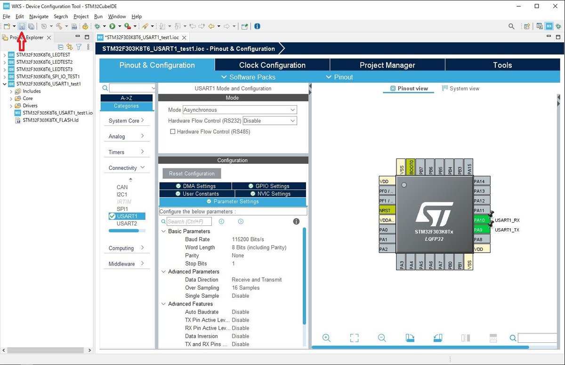This screenshot has height=365, width=565.
Task: Go to next parameter search result
Action: tap(241, 221)
